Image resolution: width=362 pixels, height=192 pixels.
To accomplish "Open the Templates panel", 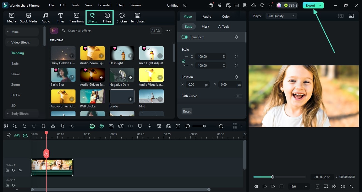I will click(138, 18).
